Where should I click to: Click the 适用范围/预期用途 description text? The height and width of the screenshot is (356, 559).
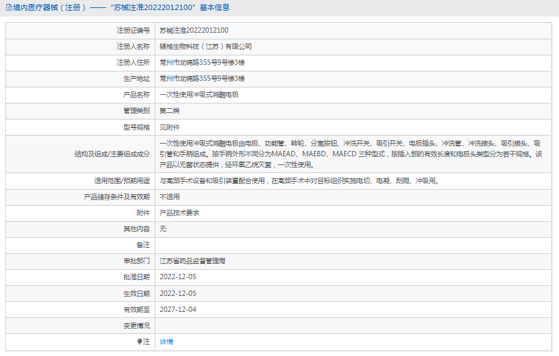(299, 180)
